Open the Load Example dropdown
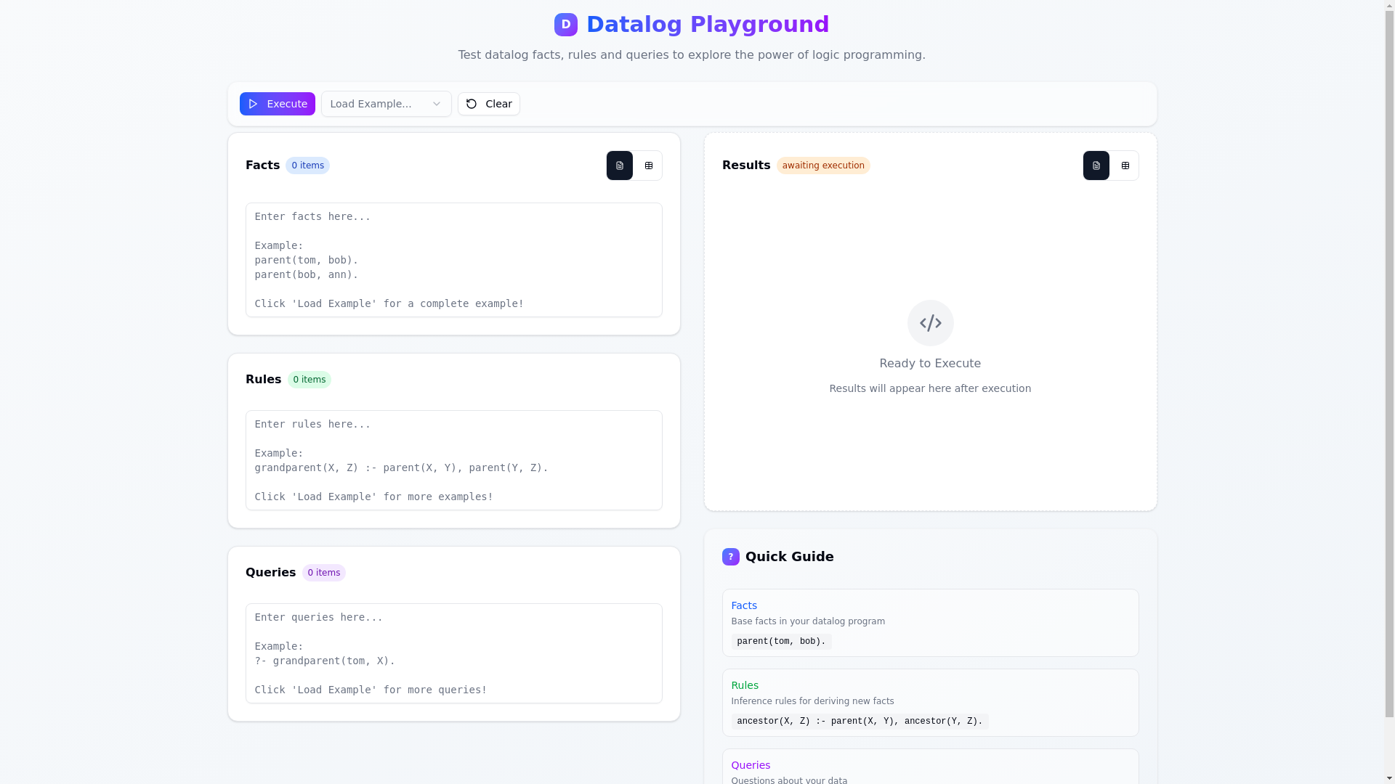1395x784 pixels. click(386, 104)
